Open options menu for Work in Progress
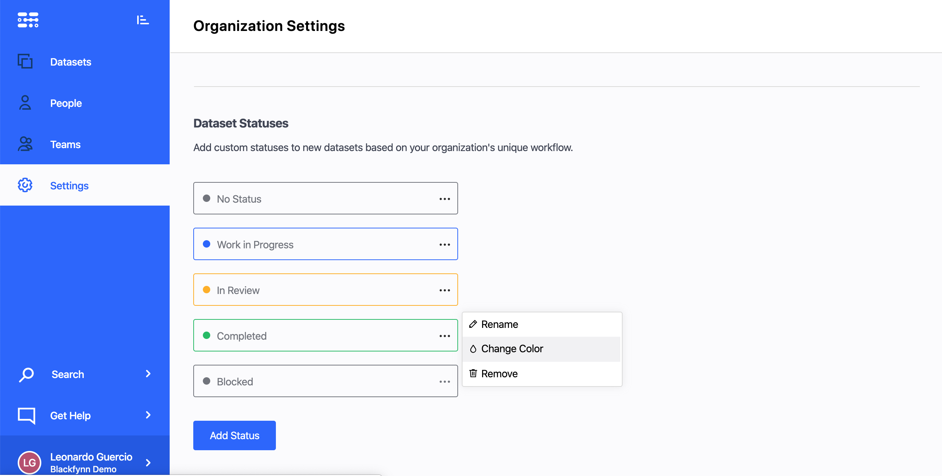This screenshot has width=942, height=476. pos(444,245)
